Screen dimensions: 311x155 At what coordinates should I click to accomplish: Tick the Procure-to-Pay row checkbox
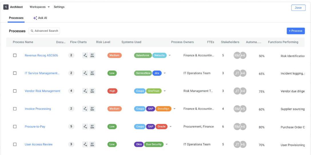pos(15,127)
